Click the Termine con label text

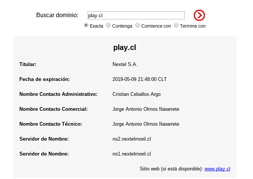193,26
